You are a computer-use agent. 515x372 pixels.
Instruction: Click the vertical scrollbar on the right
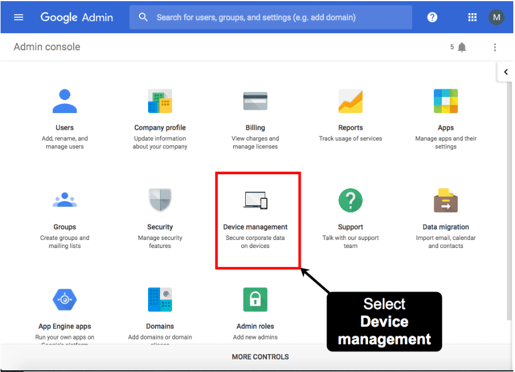[509, 200]
